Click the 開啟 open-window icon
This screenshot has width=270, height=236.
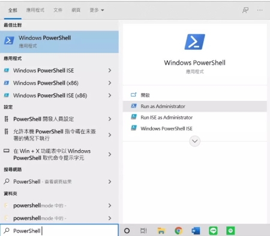pos(134,95)
